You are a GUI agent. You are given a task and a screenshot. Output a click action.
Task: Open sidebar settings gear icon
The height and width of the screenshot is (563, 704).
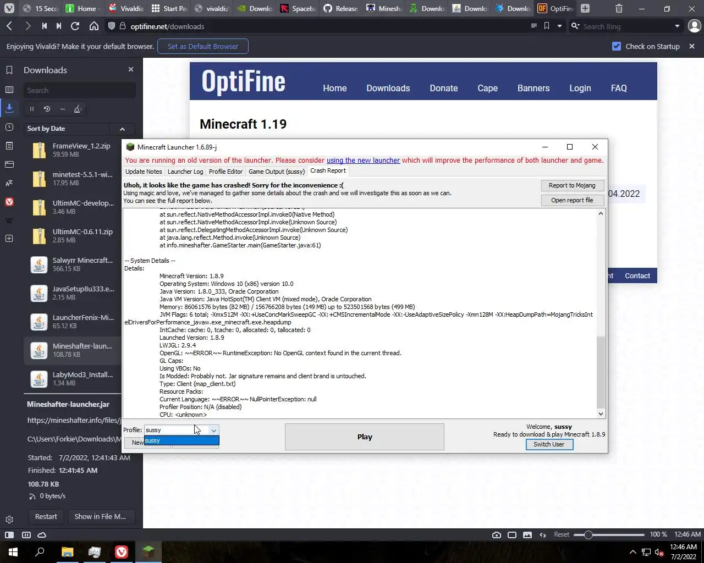coord(9,520)
